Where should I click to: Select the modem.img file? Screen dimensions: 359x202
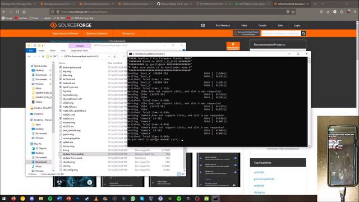click(68, 122)
